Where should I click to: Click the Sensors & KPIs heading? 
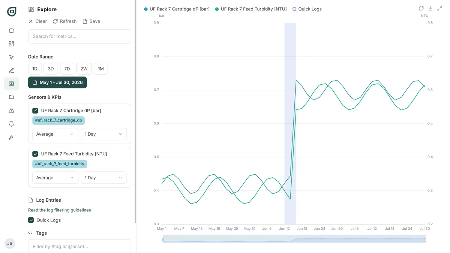[x=45, y=97]
